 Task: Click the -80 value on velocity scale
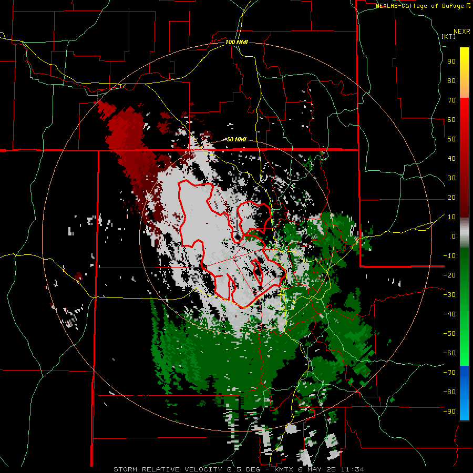point(449,392)
